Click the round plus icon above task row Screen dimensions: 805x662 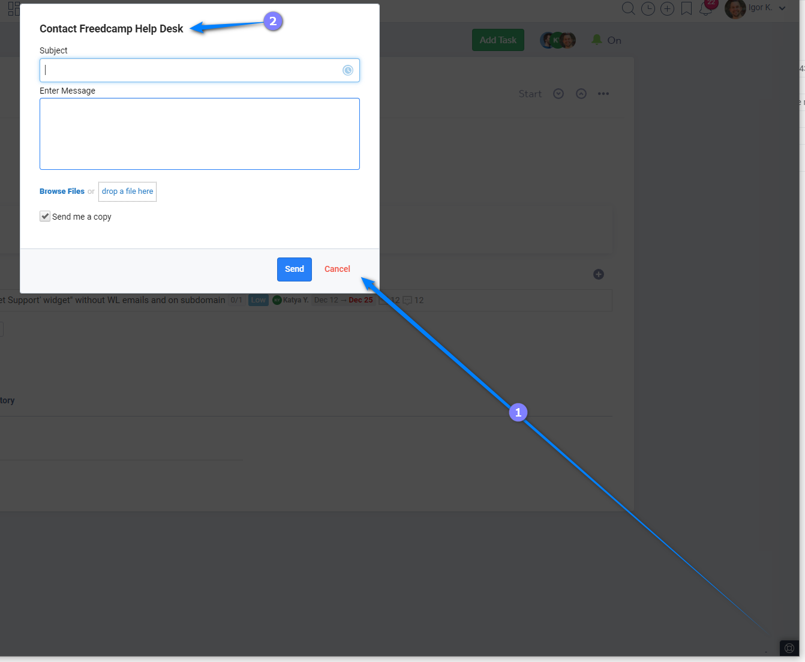tap(599, 274)
